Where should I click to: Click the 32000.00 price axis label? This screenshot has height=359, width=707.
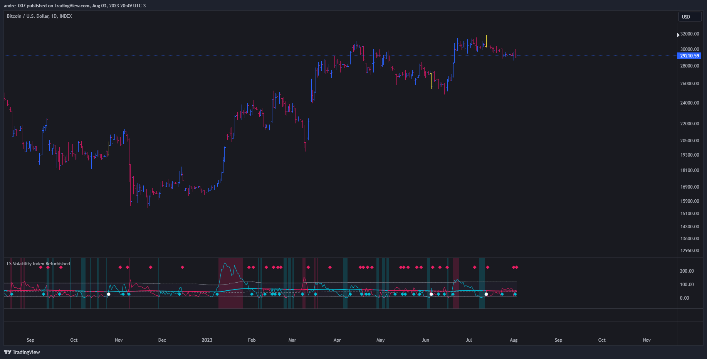[x=690, y=34]
